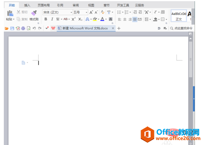The height and width of the screenshot is (145, 203).
Task: Open the 粘贴 (Paste) dropdown arrow
Action: (14, 19)
